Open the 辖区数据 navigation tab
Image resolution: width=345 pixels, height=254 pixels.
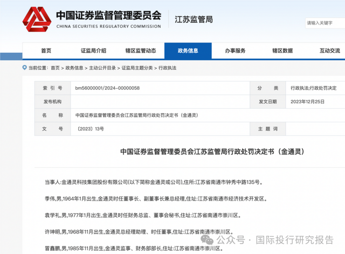click(x=282, y=51)
